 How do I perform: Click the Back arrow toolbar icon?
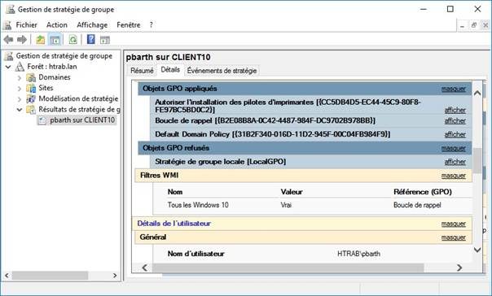click(8, 40)
